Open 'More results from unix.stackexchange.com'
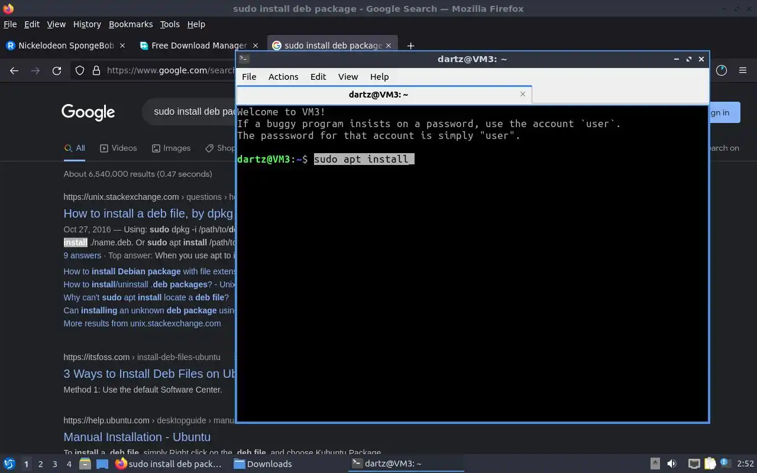The image size is (757, 473). click(142, 323)
